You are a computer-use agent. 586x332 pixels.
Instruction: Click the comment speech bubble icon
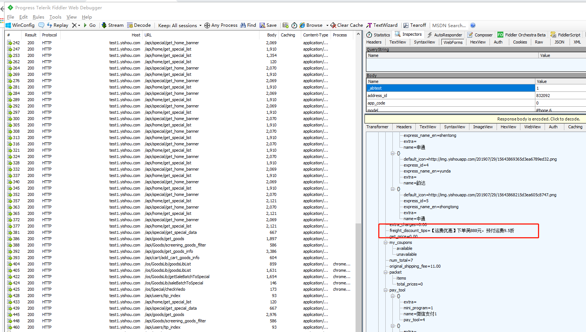[41, 25]
